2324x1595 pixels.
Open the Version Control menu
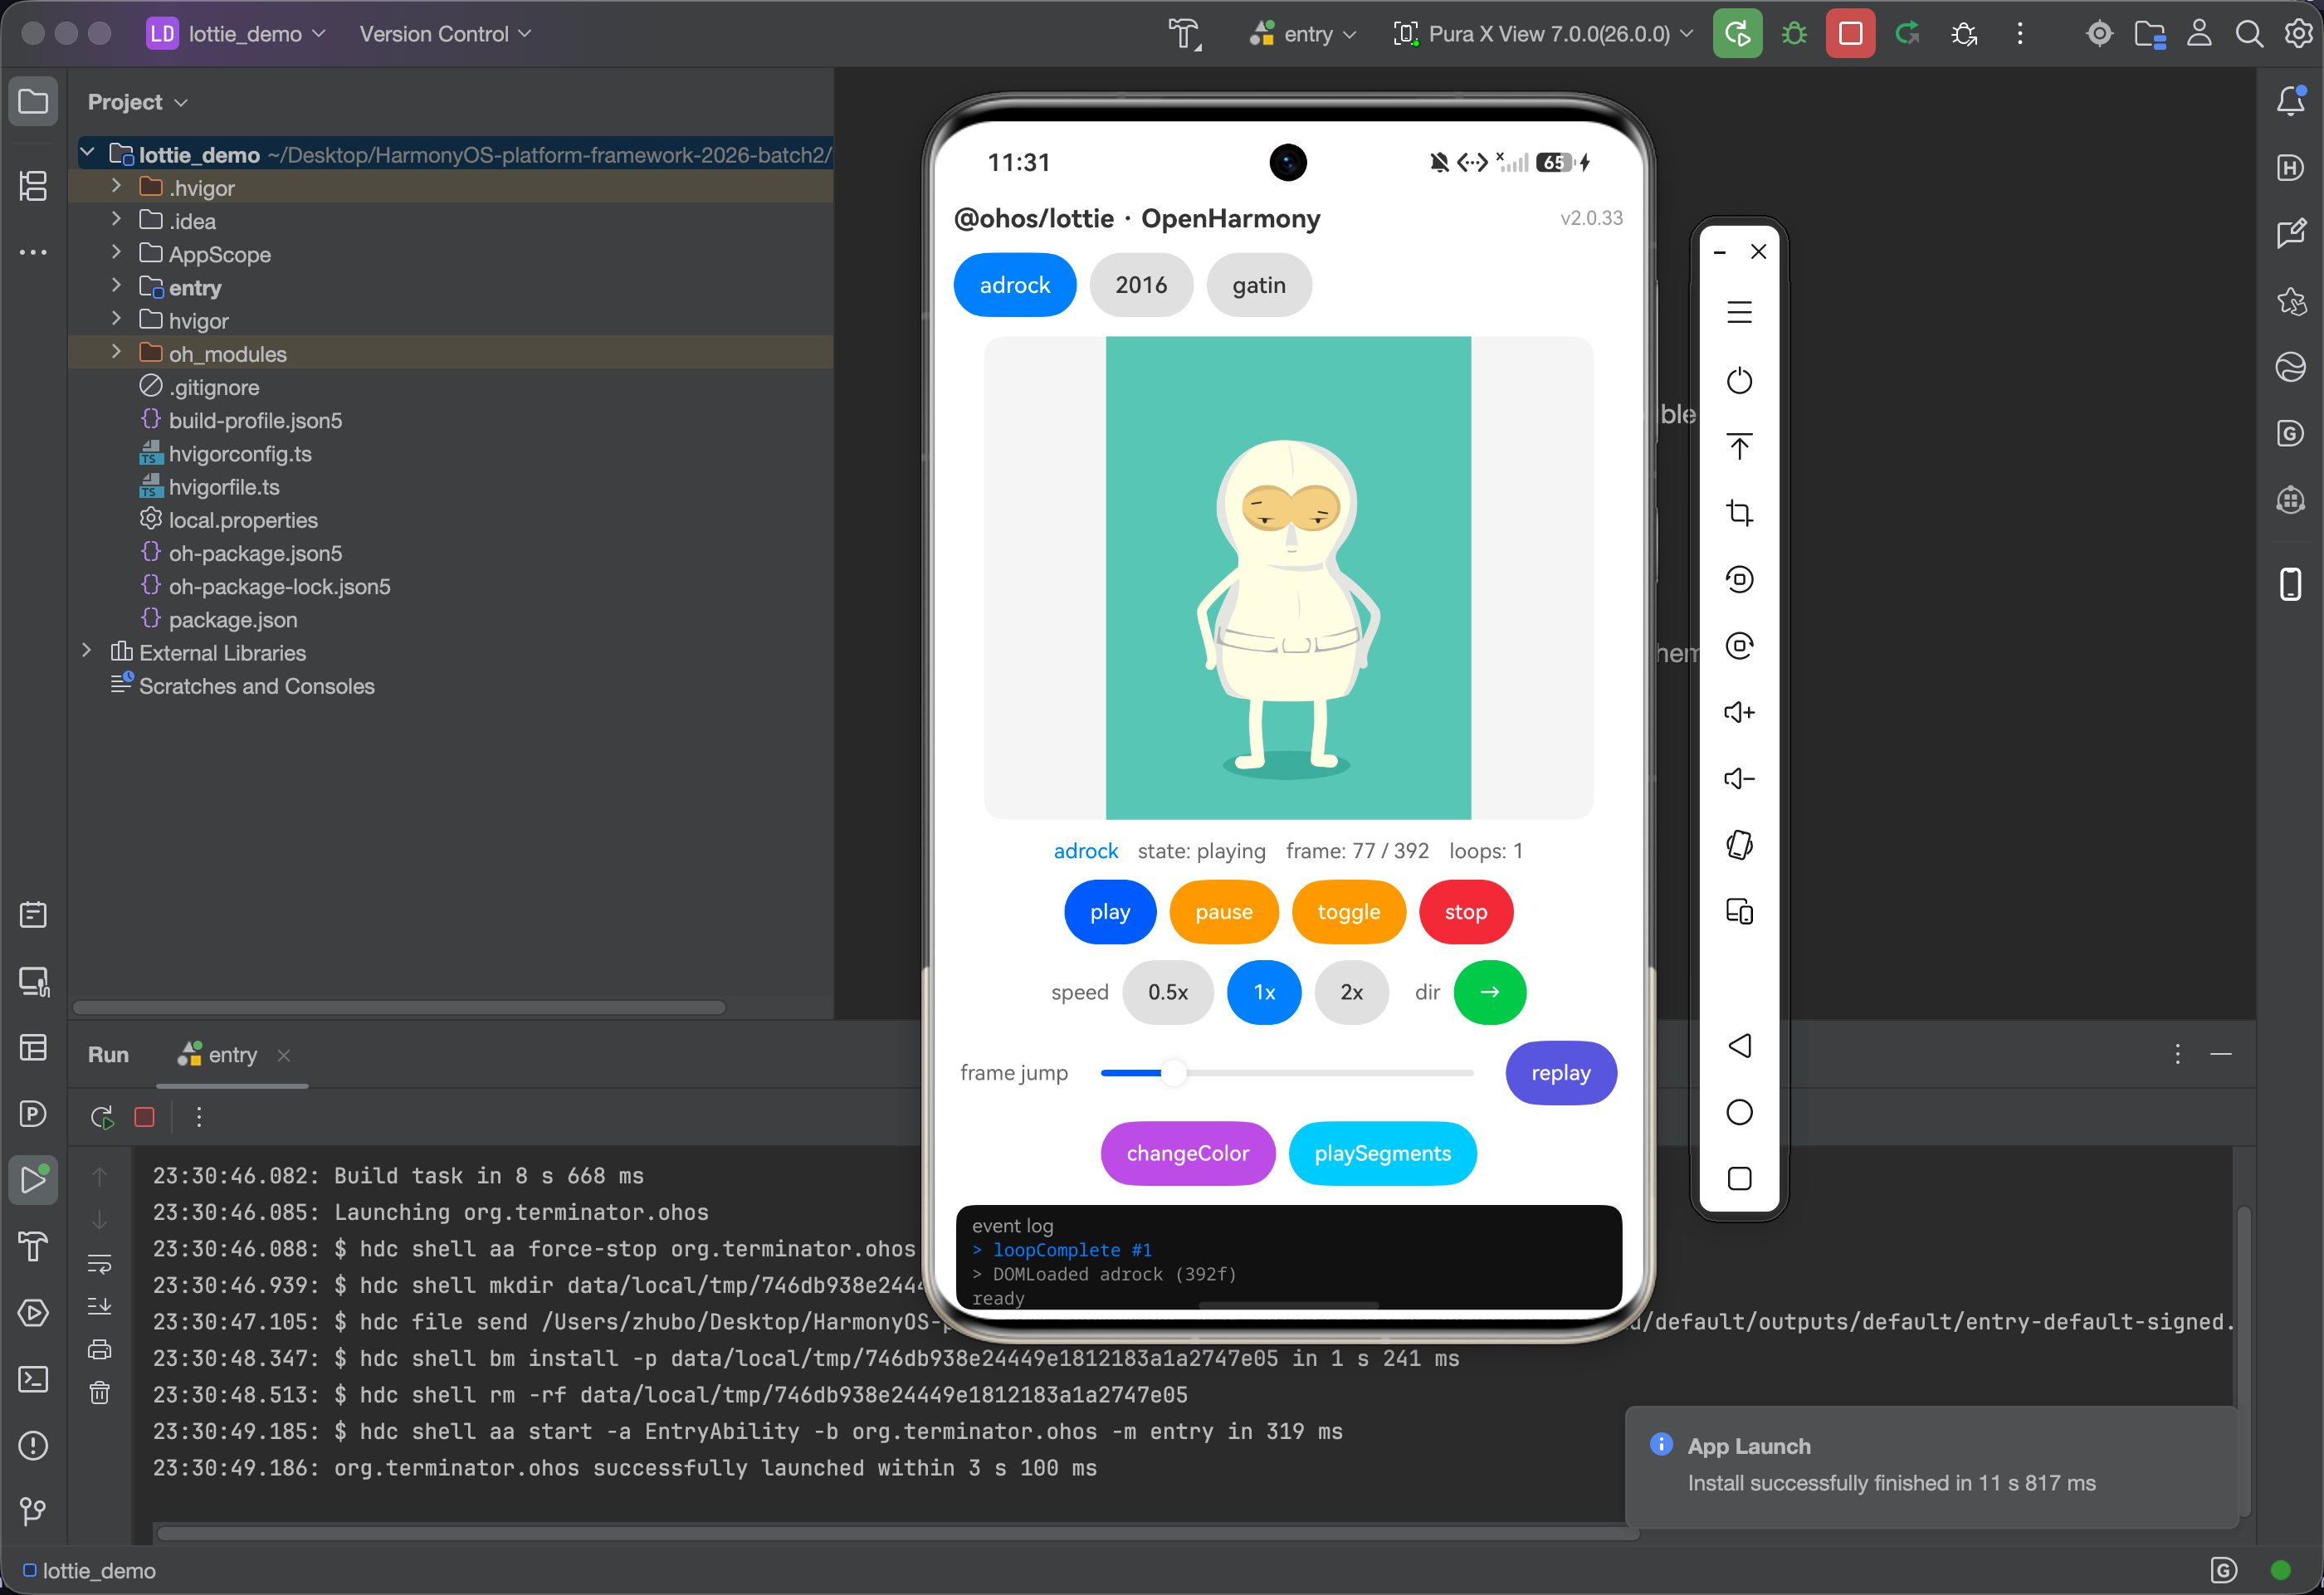click(445, 34)
